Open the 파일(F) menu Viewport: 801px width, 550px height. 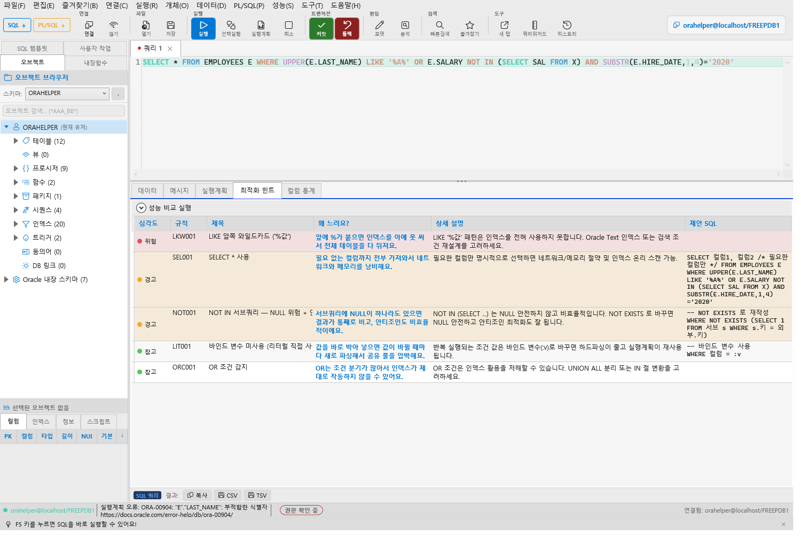click(14, 5)
